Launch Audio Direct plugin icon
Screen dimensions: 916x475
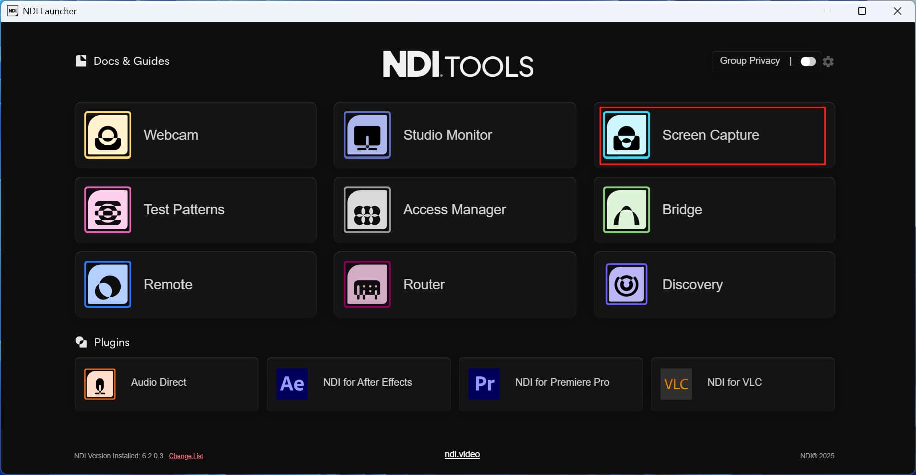100,384
